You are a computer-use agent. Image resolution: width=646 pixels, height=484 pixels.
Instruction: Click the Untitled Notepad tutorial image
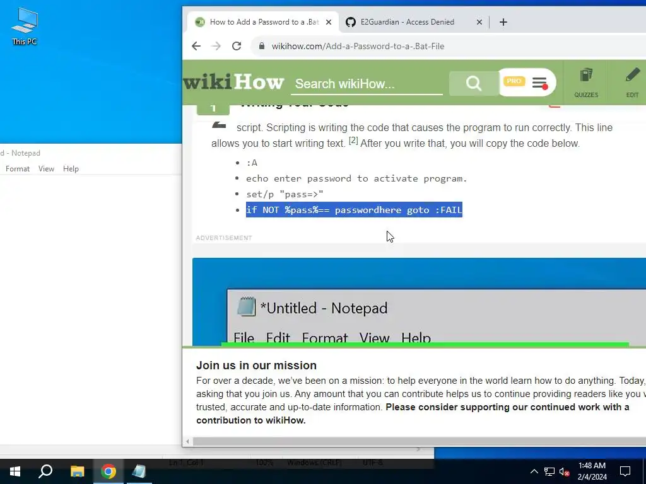pos(419,302)
